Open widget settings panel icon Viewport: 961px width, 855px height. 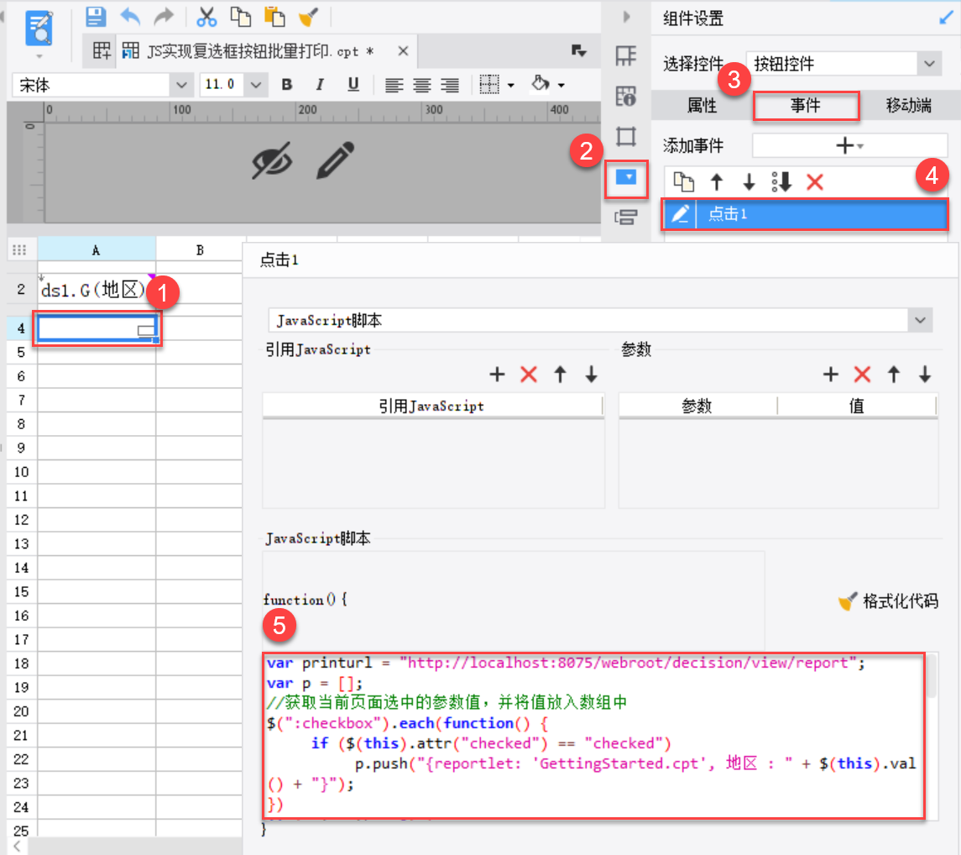click(x=626, y=178)
